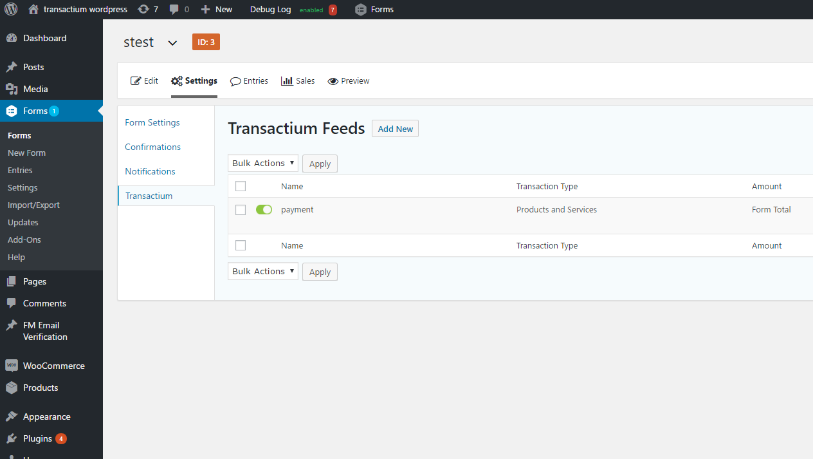Open the bottom Bulk Actions dropdown
813x459 pixels.
pyautogui.click(x=263, y=271)
